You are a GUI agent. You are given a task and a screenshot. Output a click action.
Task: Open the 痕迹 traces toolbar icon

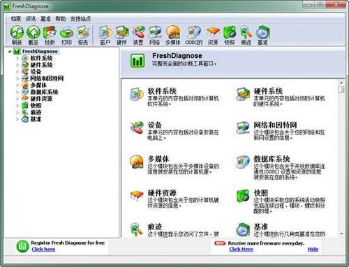click(x=246, y=32)
